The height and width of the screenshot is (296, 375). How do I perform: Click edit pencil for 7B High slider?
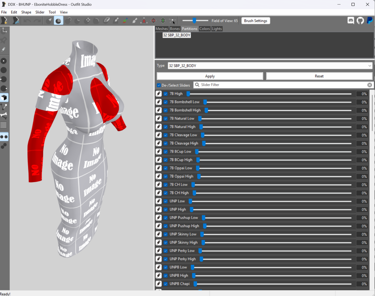point(159,94)
